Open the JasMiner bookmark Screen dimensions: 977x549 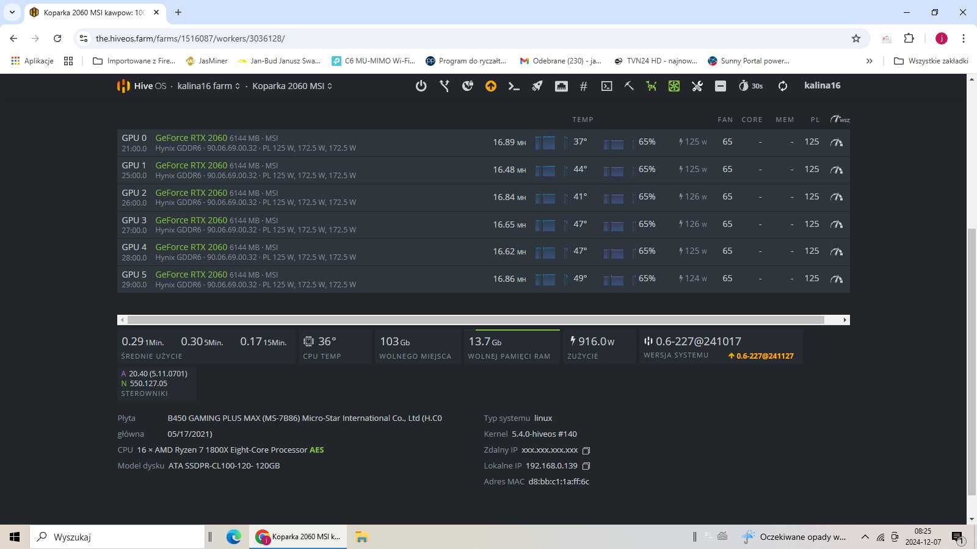point(206,61)
